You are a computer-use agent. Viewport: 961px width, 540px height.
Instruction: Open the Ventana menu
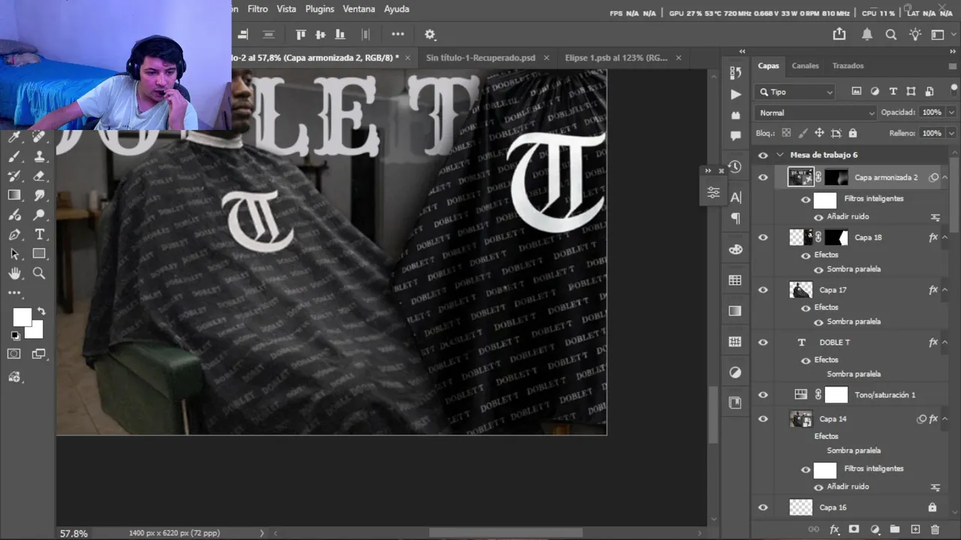pyautogui.click(x=359, y=9)
